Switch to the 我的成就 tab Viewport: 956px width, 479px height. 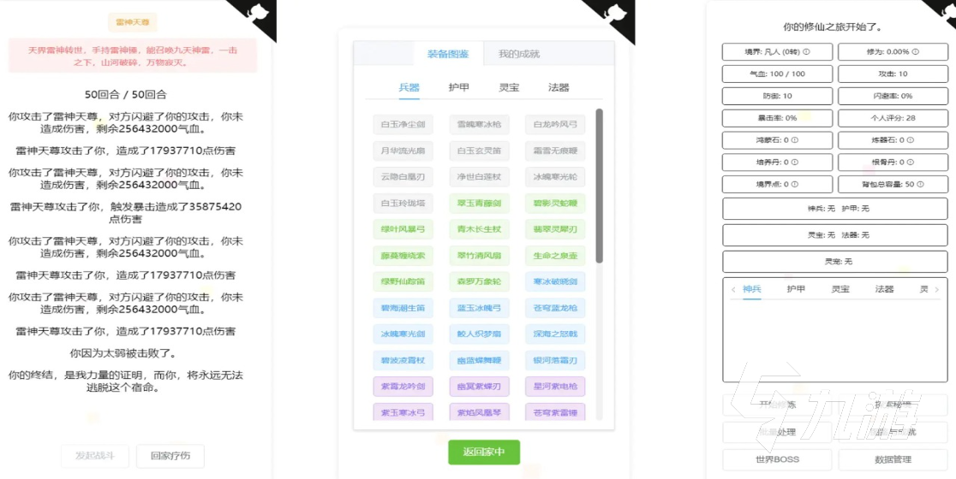519,54
